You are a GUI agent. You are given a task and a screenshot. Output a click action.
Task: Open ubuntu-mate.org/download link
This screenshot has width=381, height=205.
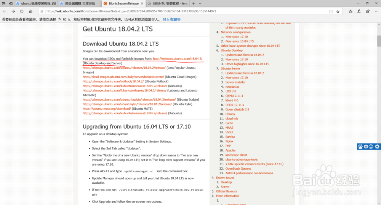click(x=107, y=109)
